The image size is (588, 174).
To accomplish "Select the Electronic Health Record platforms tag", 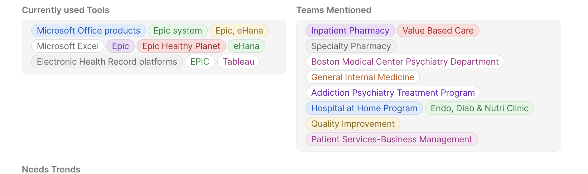I will click(107, 62).
